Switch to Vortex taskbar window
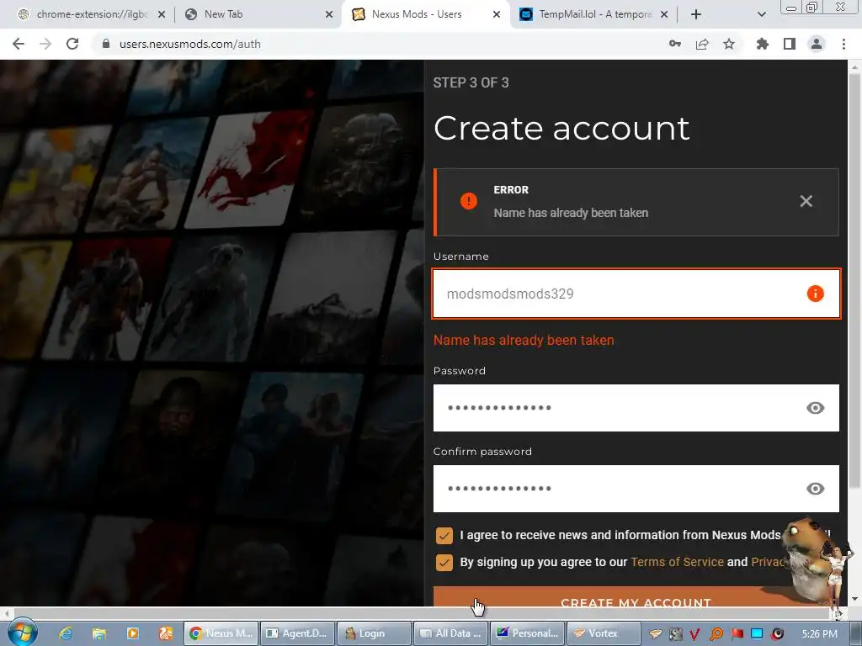Image resolution: width=862 pixels, height=646 pixels. click(x=603, y=633)
